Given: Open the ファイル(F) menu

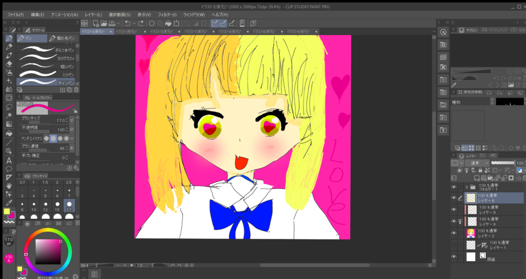Looking at the screenshot, I should click(15, 15).
